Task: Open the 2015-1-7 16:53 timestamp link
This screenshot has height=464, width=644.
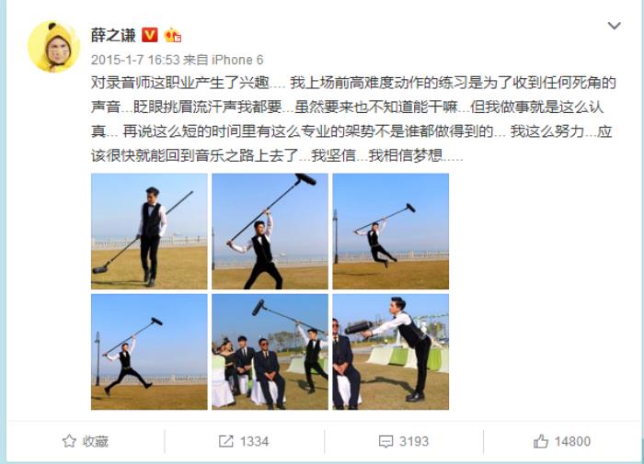Action: [x=135, y=60]
